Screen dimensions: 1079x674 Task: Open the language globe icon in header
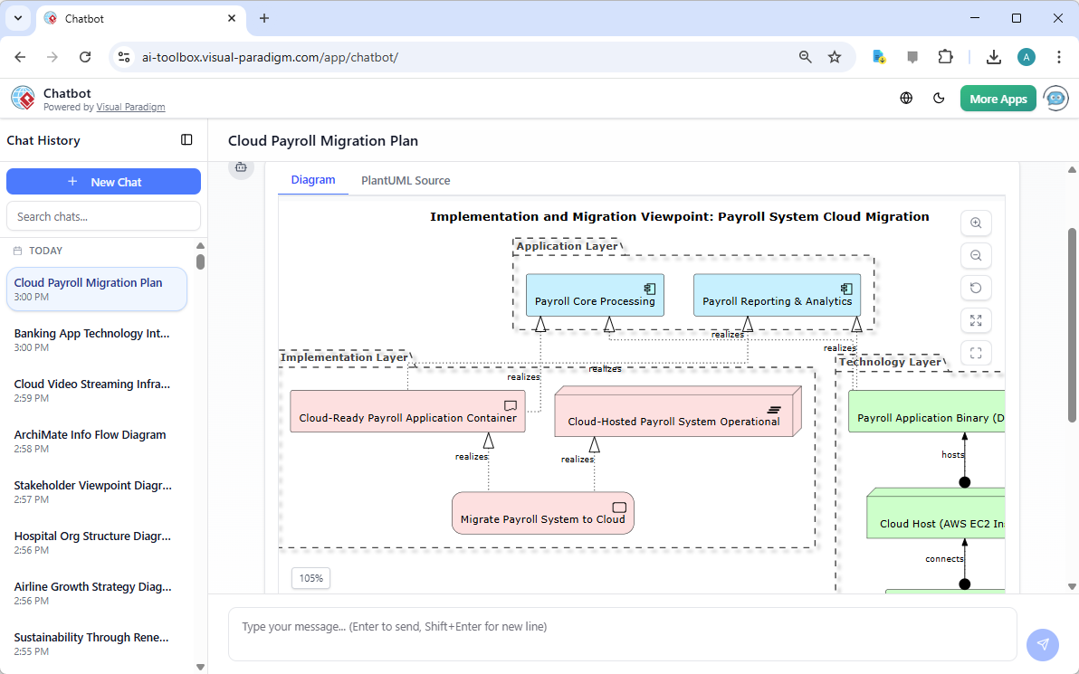click(x=906, y=98)
